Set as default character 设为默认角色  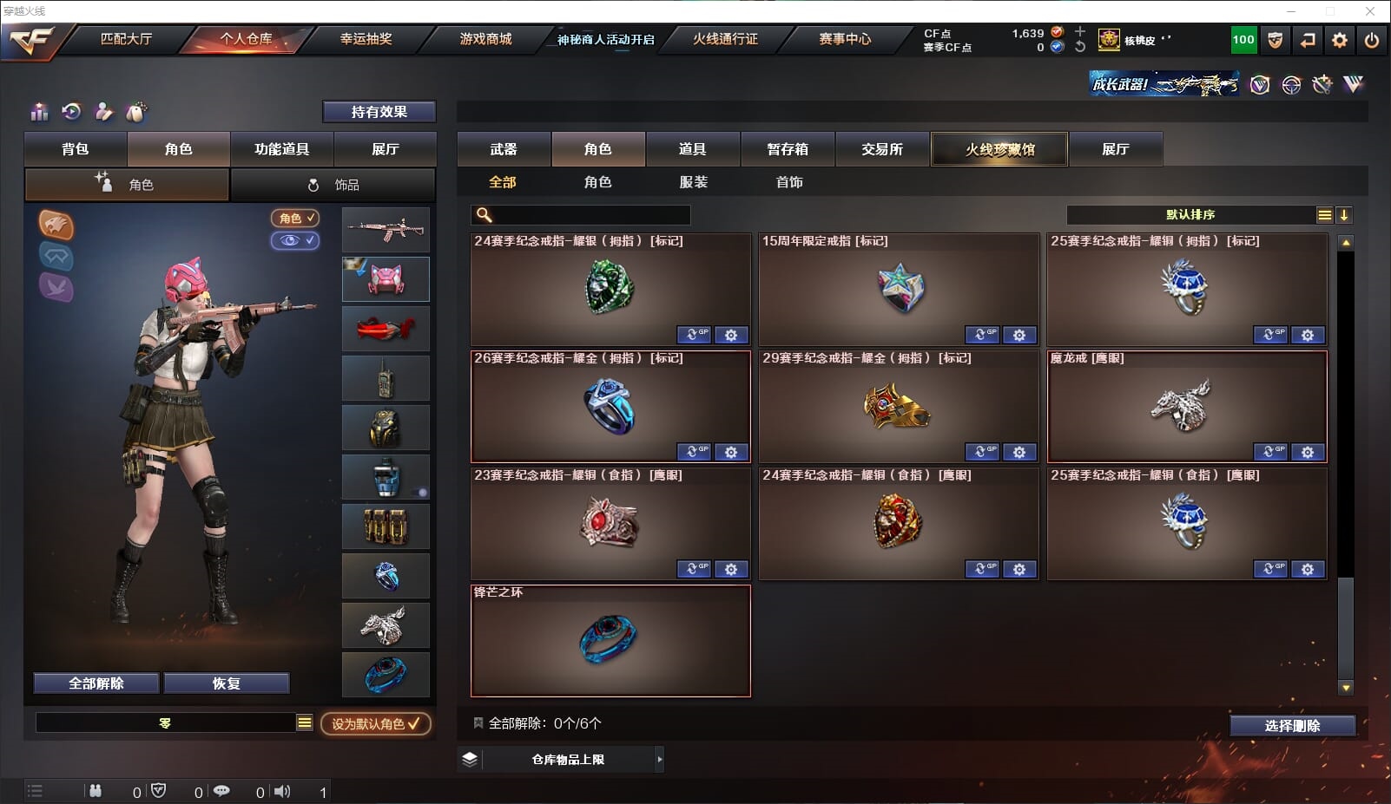tap(376, 723)
